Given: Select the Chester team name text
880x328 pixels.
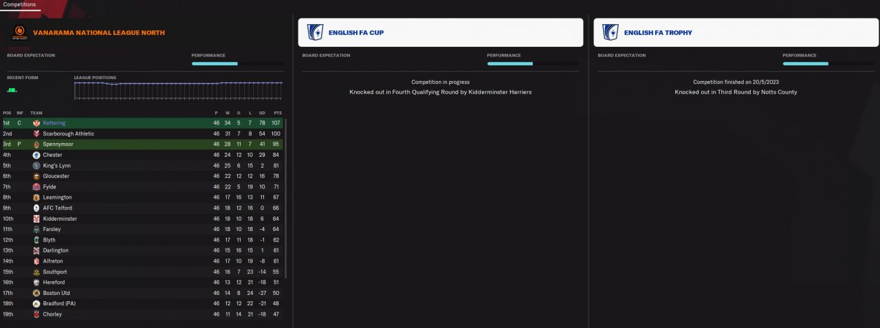Looking at the screenshot, I should click(52, 155).
